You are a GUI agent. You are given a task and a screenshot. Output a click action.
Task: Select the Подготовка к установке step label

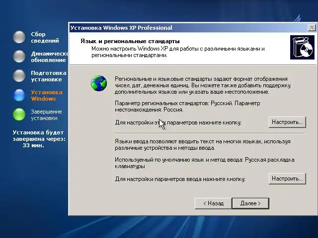tap(49, 76)
